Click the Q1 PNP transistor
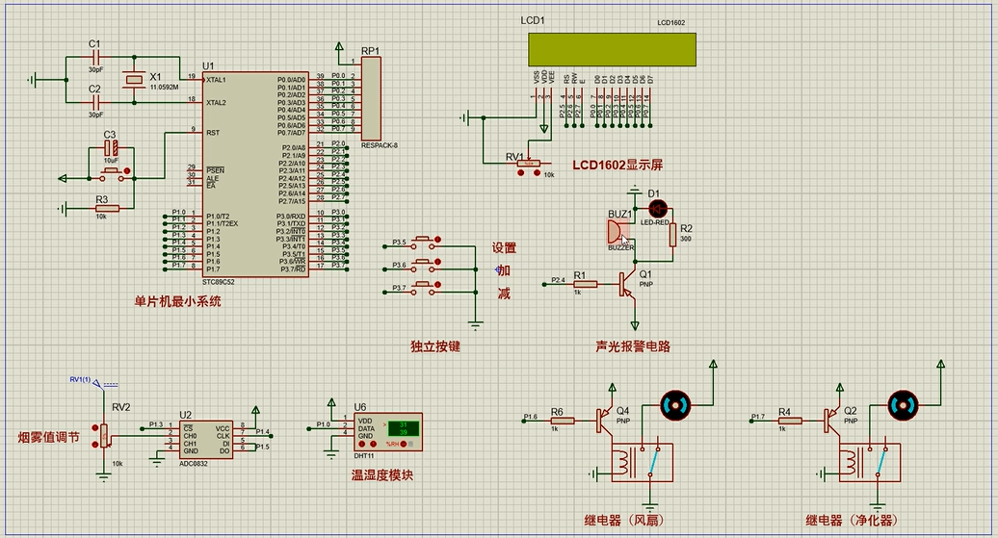The height and width of the screenshot is (538, 998). coord(627,283)
